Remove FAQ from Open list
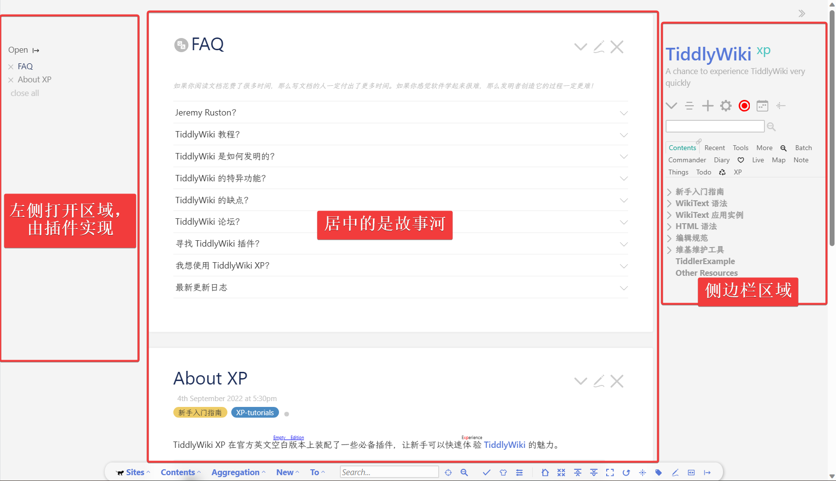The width and height of the screenshot is (836, 481). (x=11, y=67)
